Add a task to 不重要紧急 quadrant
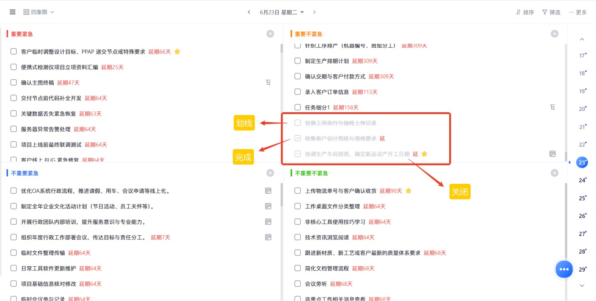Image resolution: width=596 pixels, height=301 pixels. point(270,173)
